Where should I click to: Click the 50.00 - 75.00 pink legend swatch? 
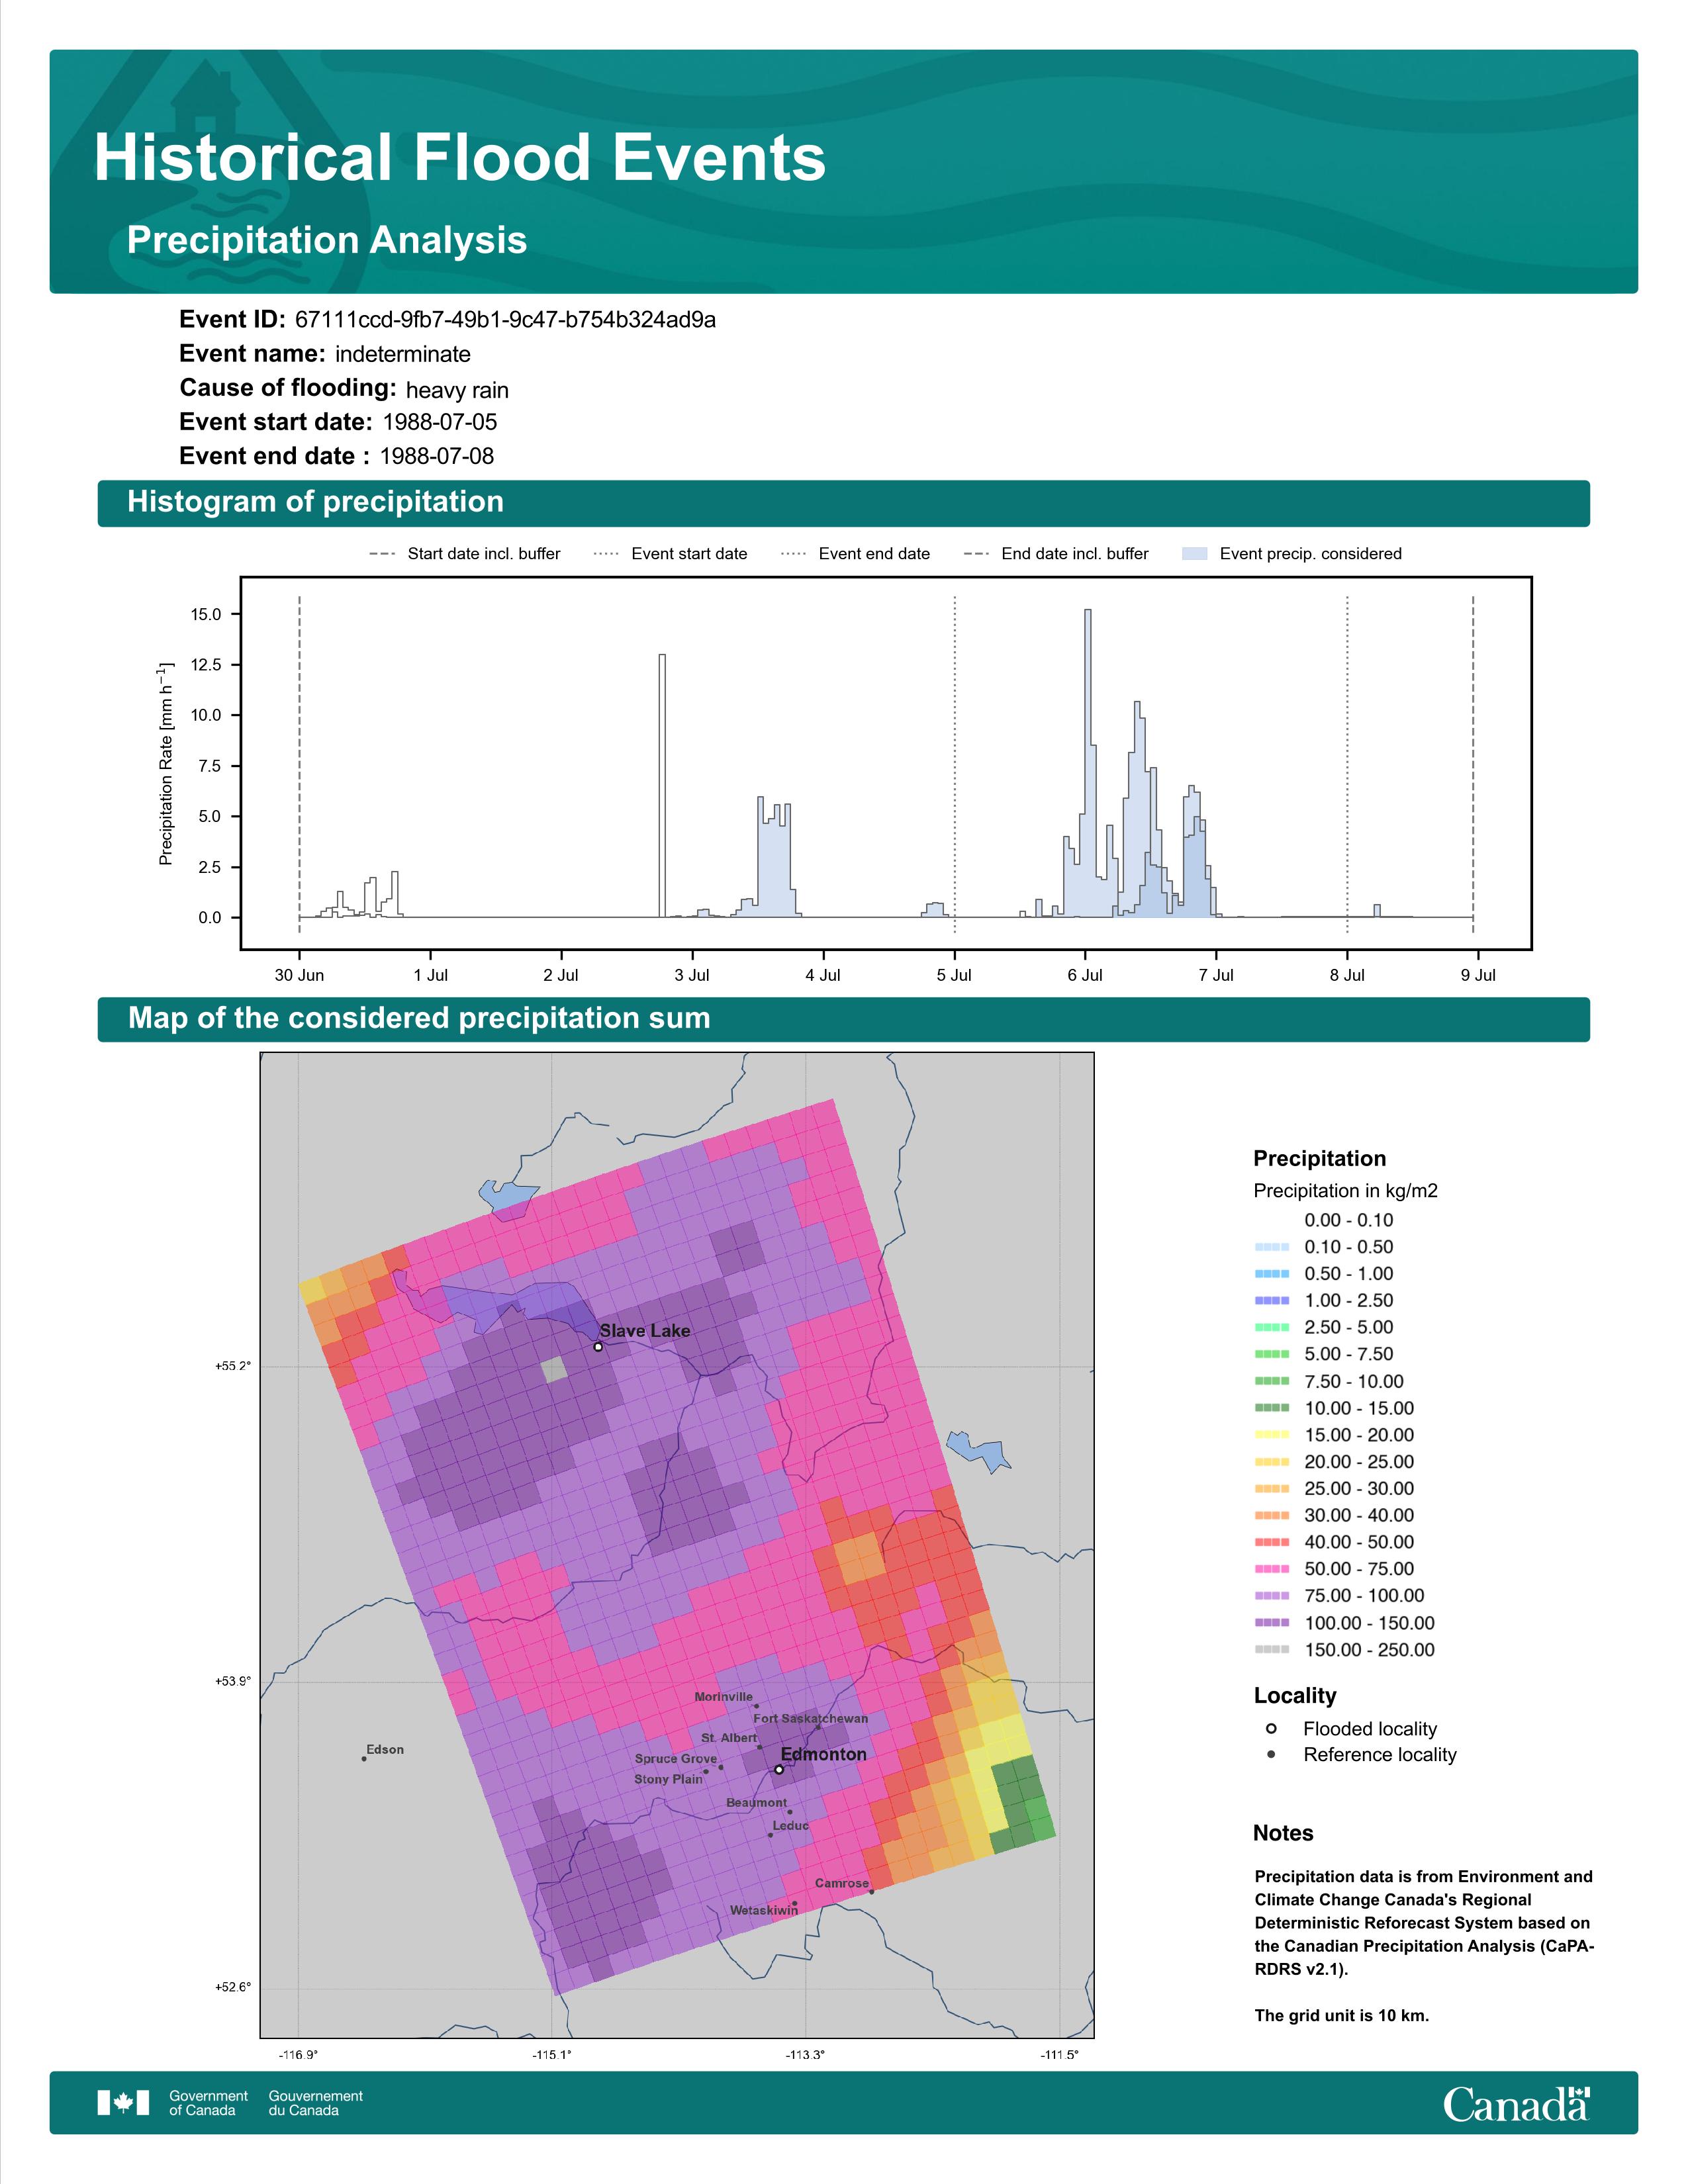tap(1272, 1569)
